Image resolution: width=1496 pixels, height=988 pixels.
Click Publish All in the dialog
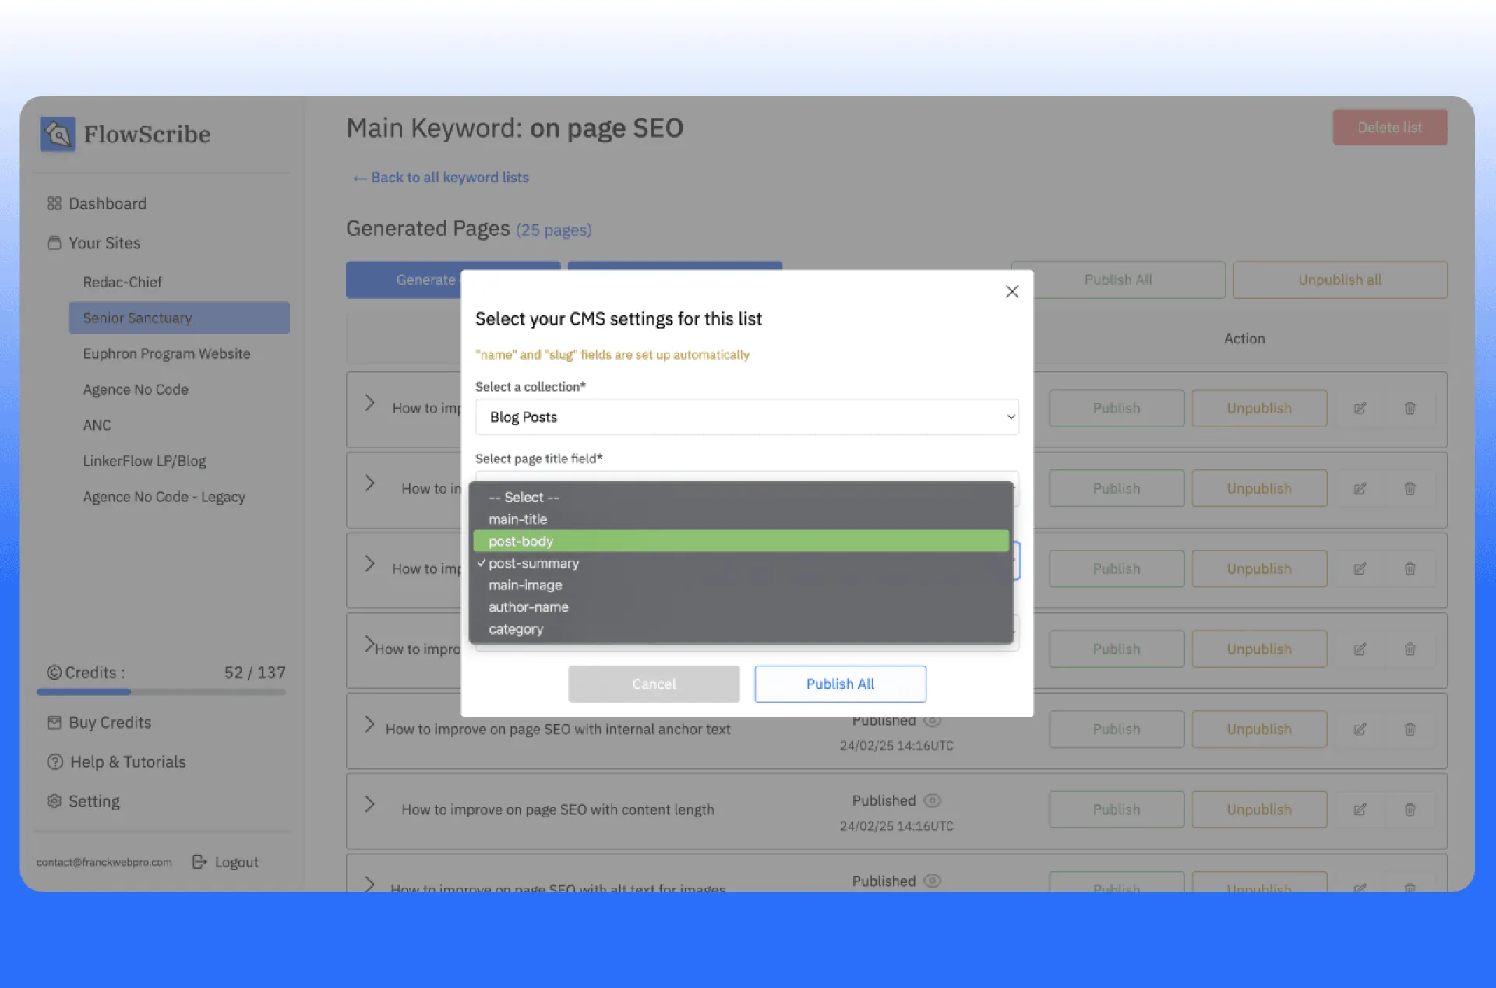(840, 684)
